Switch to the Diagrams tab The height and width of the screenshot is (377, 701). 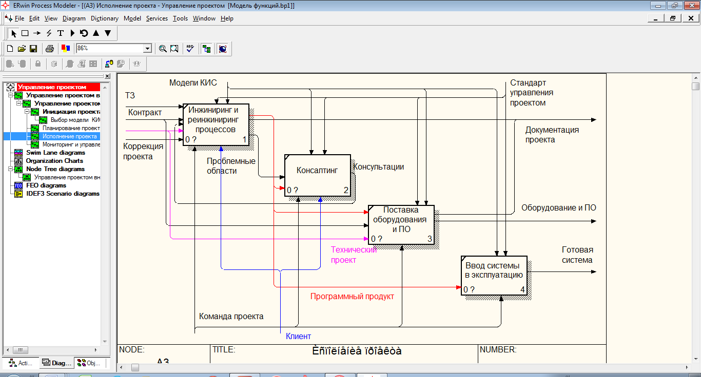pos(57,363)
